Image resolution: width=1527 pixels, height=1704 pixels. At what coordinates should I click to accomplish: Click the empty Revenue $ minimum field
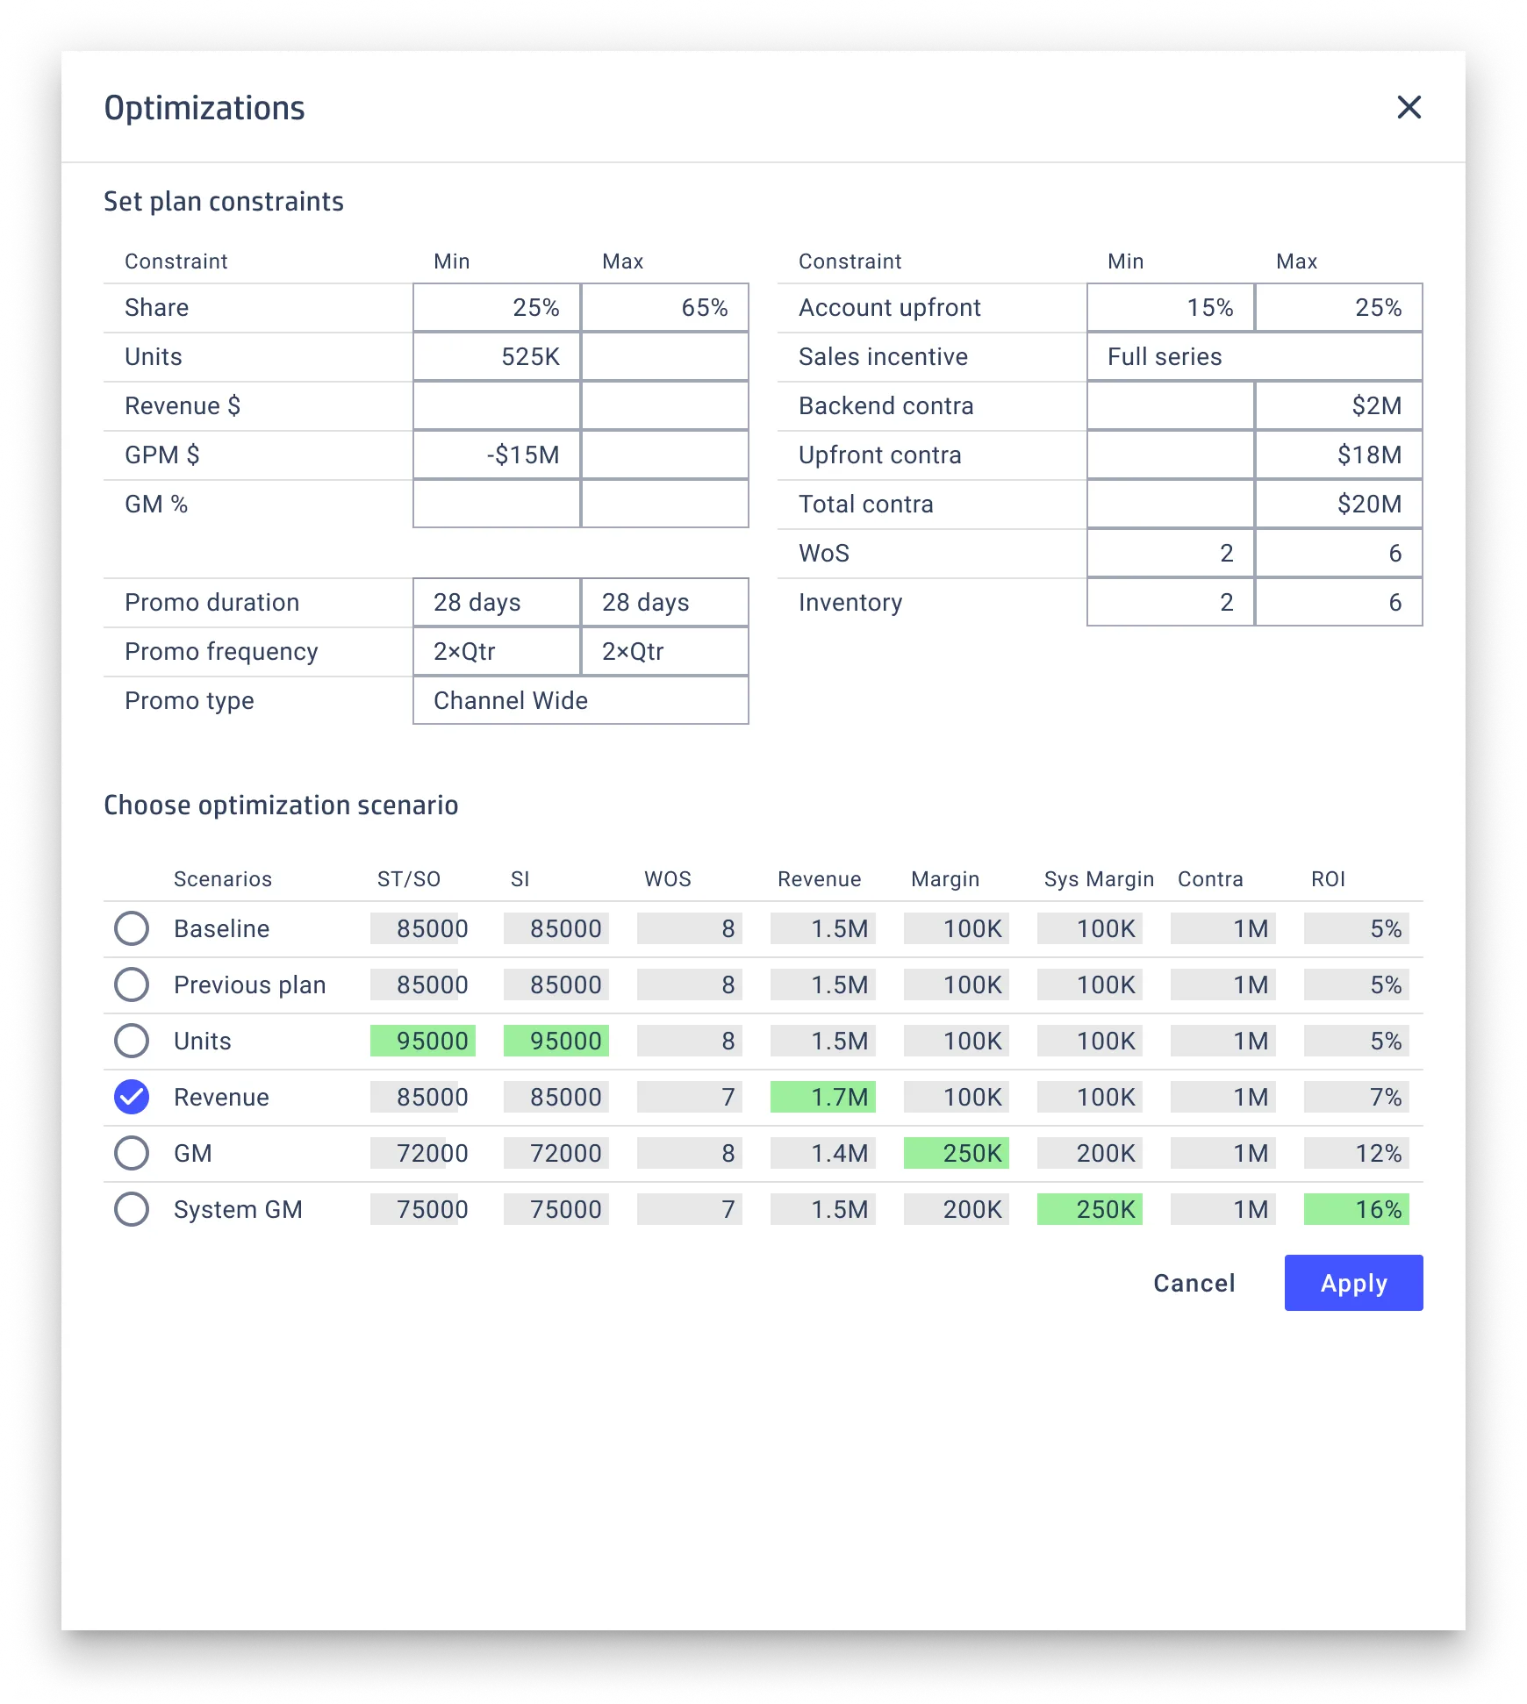pyautogui.click(x=496, y=405)
